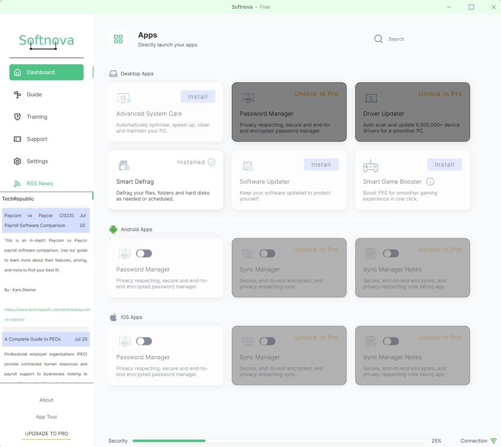501x447 pixels.
Task: Open the Guide section
Action: coord(34,94)
